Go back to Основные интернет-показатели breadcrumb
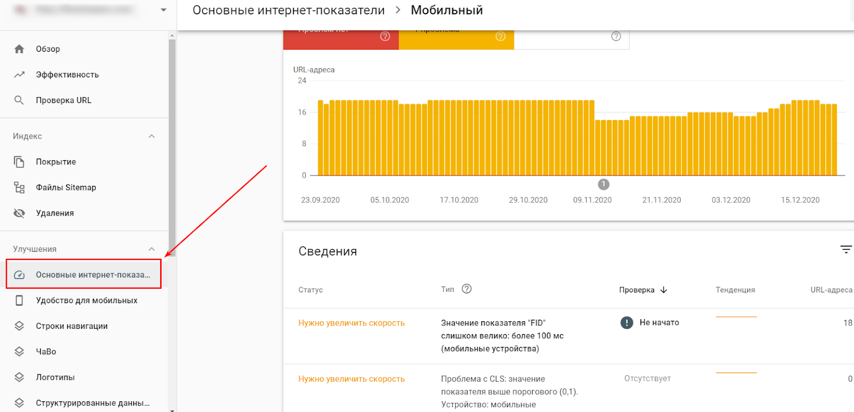 pos(289,10)
